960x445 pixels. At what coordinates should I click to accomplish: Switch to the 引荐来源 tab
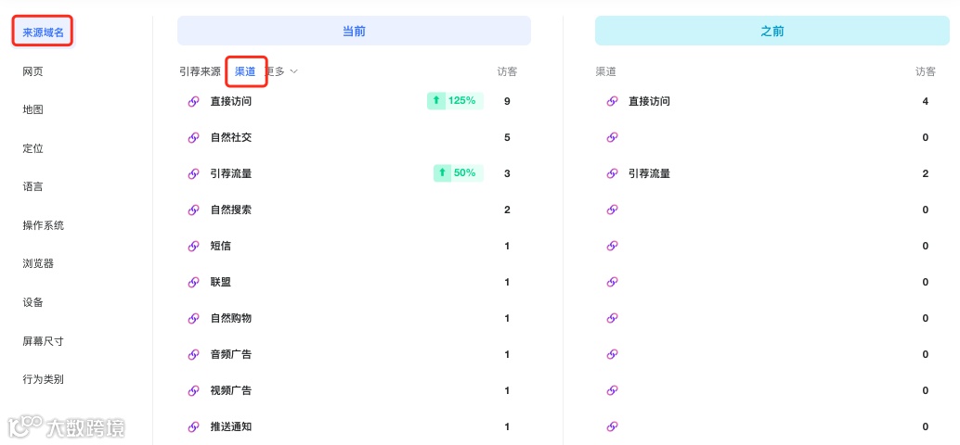click(x=200, y=71)
